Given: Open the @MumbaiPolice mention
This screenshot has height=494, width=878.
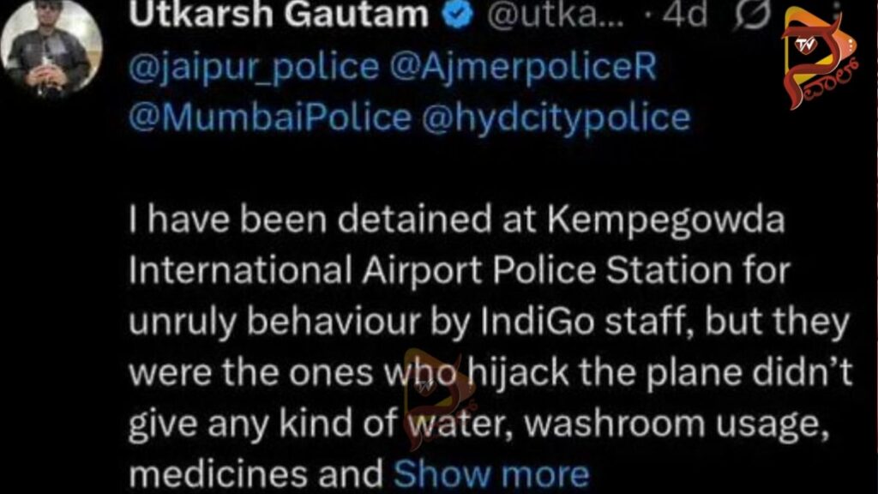Looking at the screenshot, I should pyautogui.click(x=270, y=118).
